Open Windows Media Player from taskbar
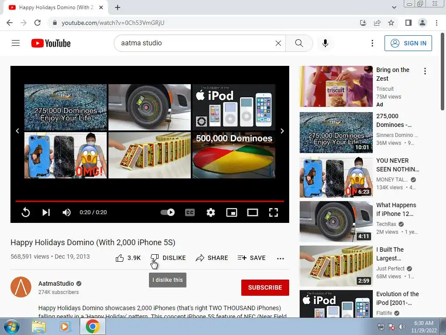Screen dimensions: 446x335 pos(65,327)
